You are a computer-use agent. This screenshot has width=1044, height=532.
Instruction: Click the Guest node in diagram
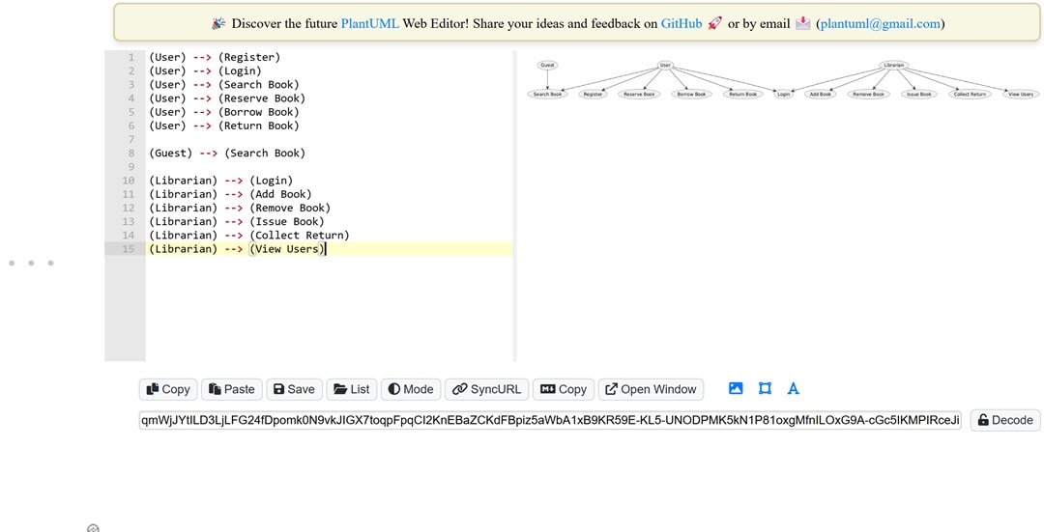tap(547, 65)
